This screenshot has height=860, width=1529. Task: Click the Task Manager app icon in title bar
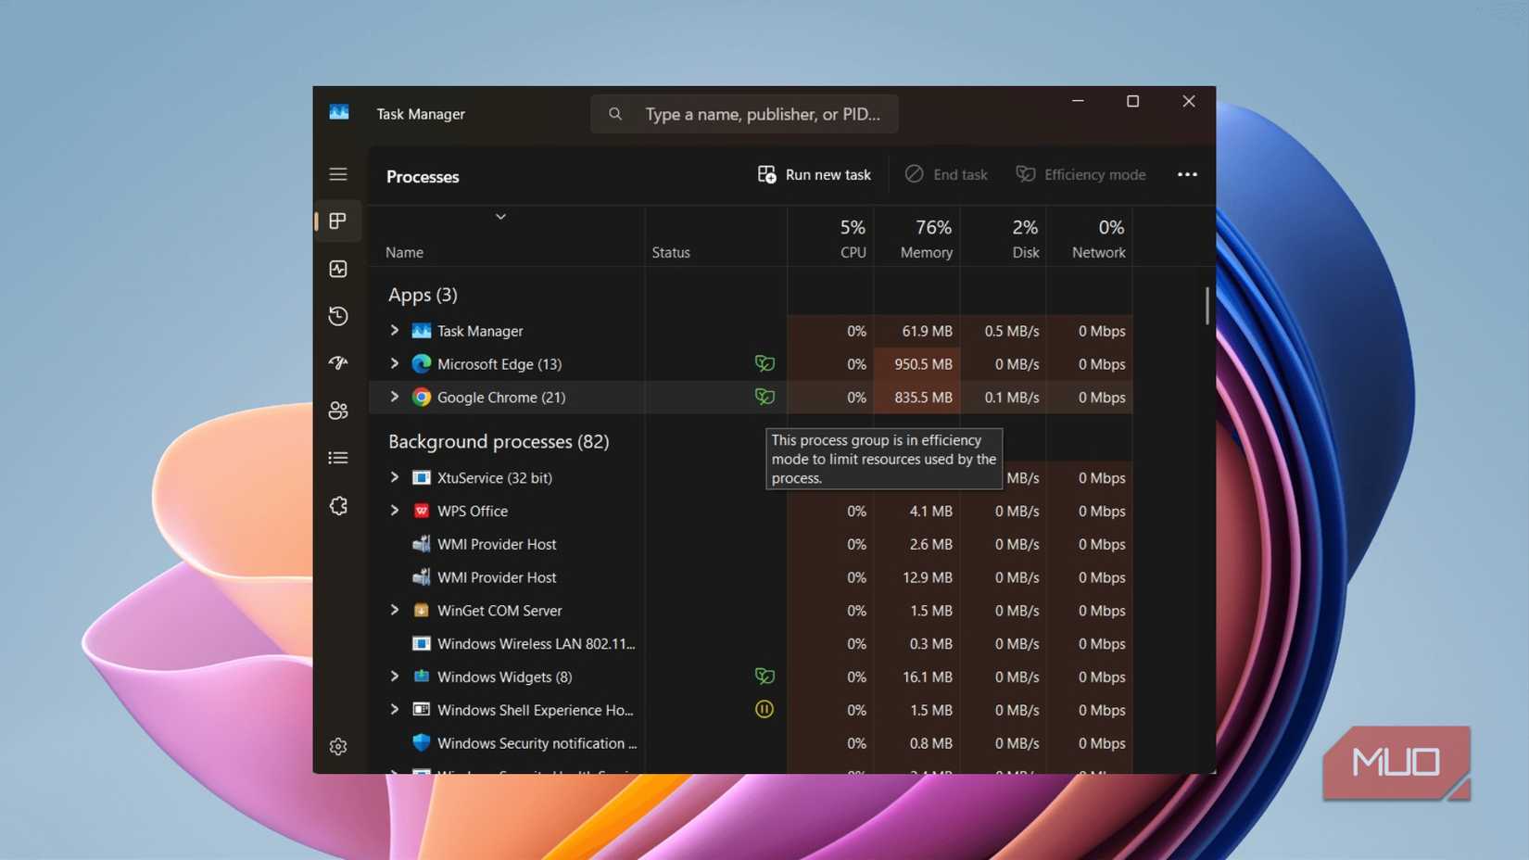pos(339,113)
